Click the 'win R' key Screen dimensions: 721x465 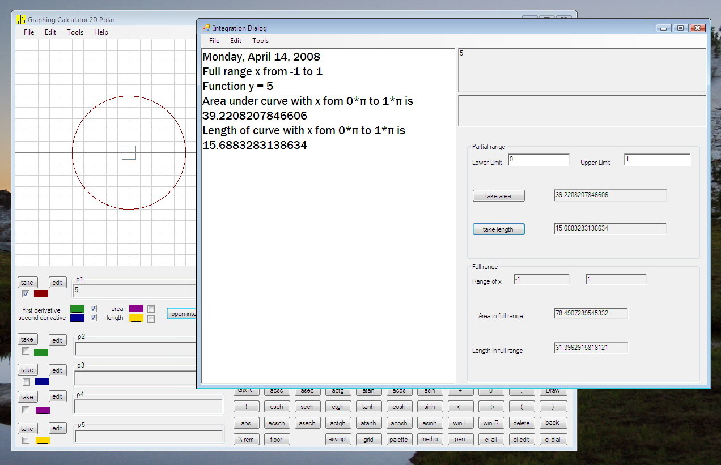(x=491, y=423)
